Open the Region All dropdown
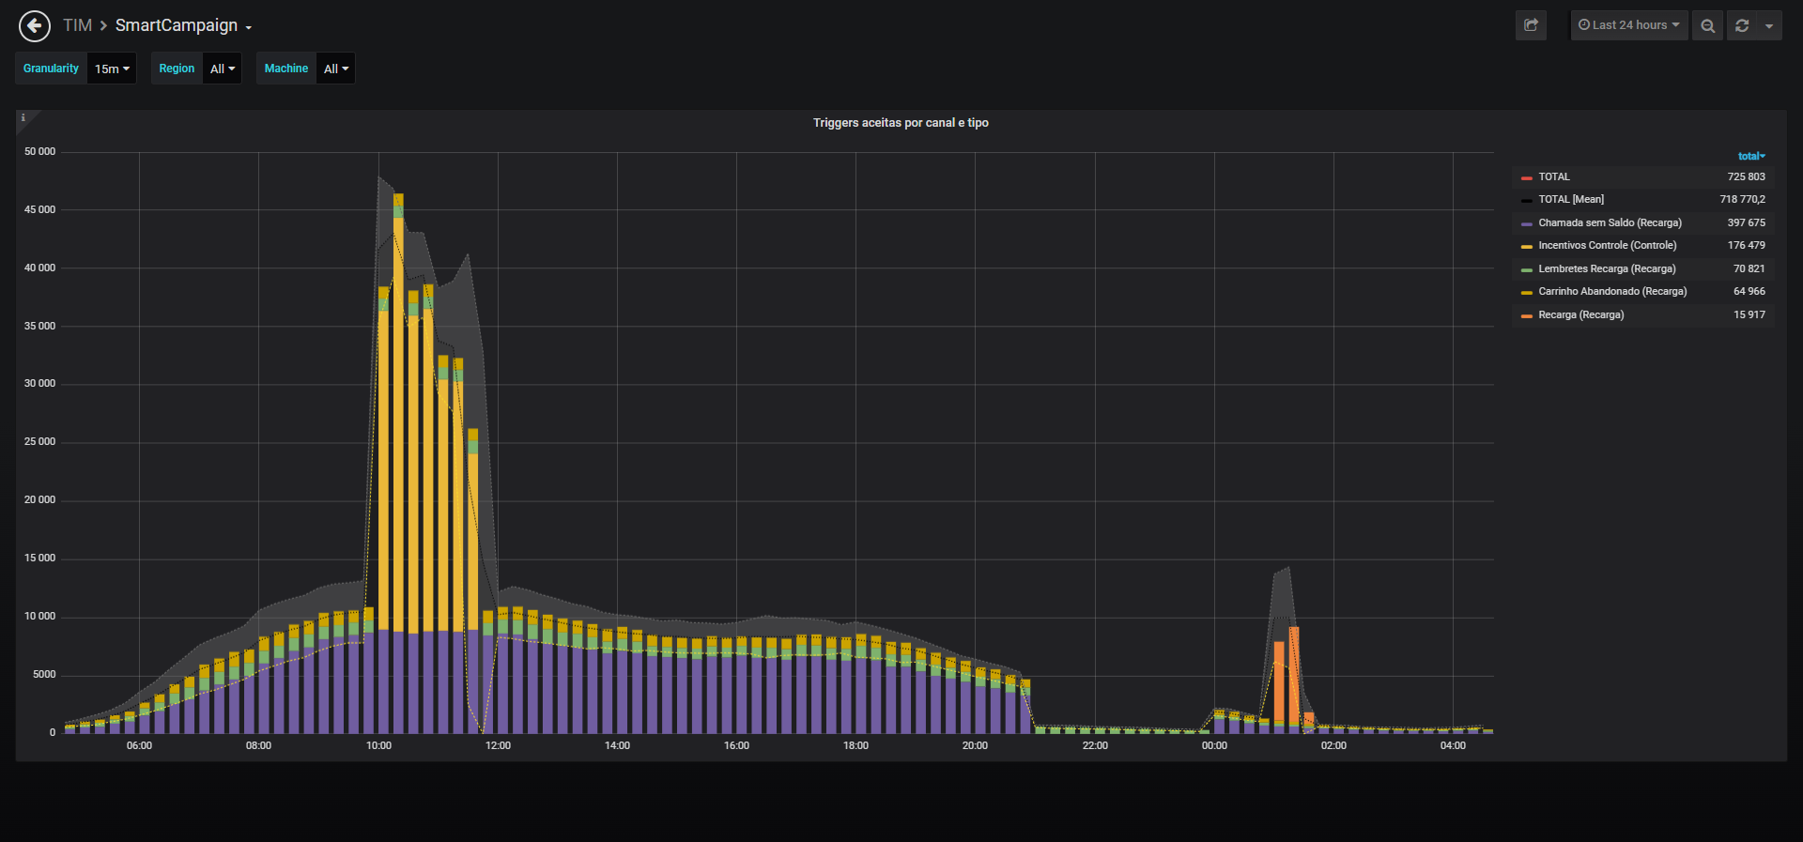Screen dimensions: 1803x842 [223, 69]
